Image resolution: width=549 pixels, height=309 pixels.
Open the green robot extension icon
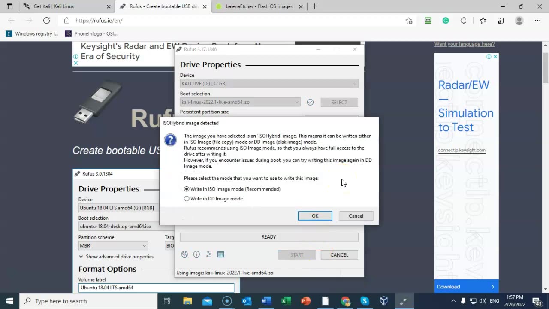[x=428, y=21]
